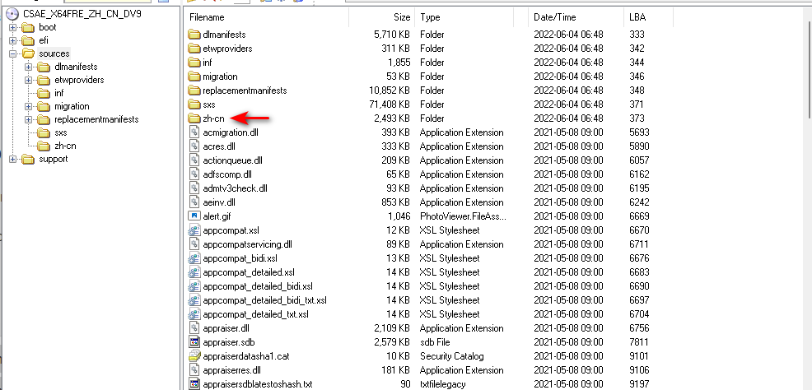Click the appcompat.xsl stylesheet icon

(194, 230)
